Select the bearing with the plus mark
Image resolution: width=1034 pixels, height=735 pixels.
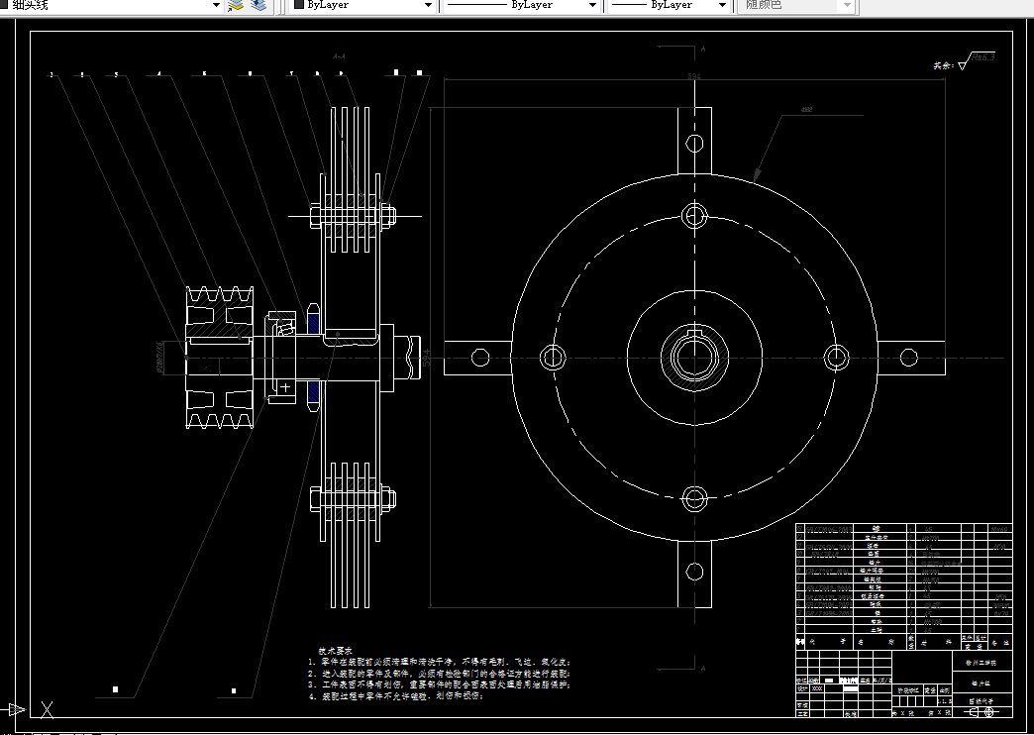(x=285, y=387)
